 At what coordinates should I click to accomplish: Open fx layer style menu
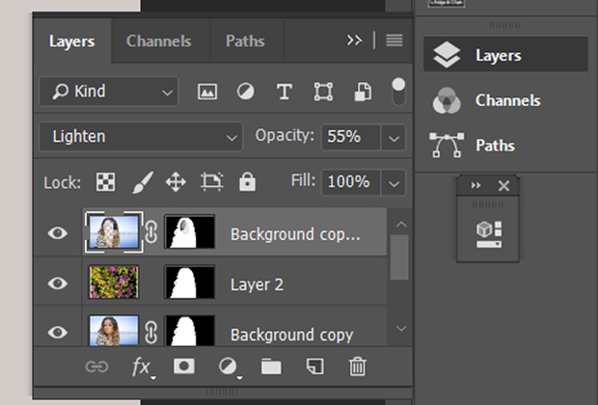pos(143,367)
